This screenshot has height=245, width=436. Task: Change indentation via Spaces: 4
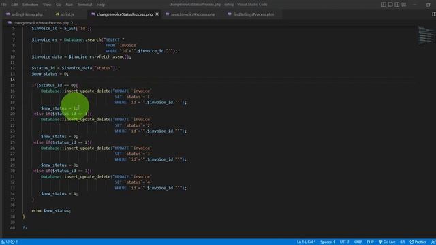pos(328,242)
